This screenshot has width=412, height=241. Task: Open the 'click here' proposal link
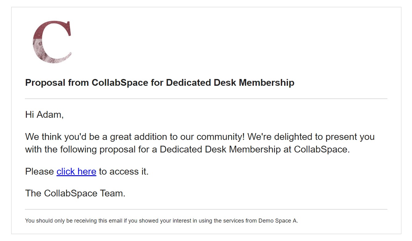point(76,172)
